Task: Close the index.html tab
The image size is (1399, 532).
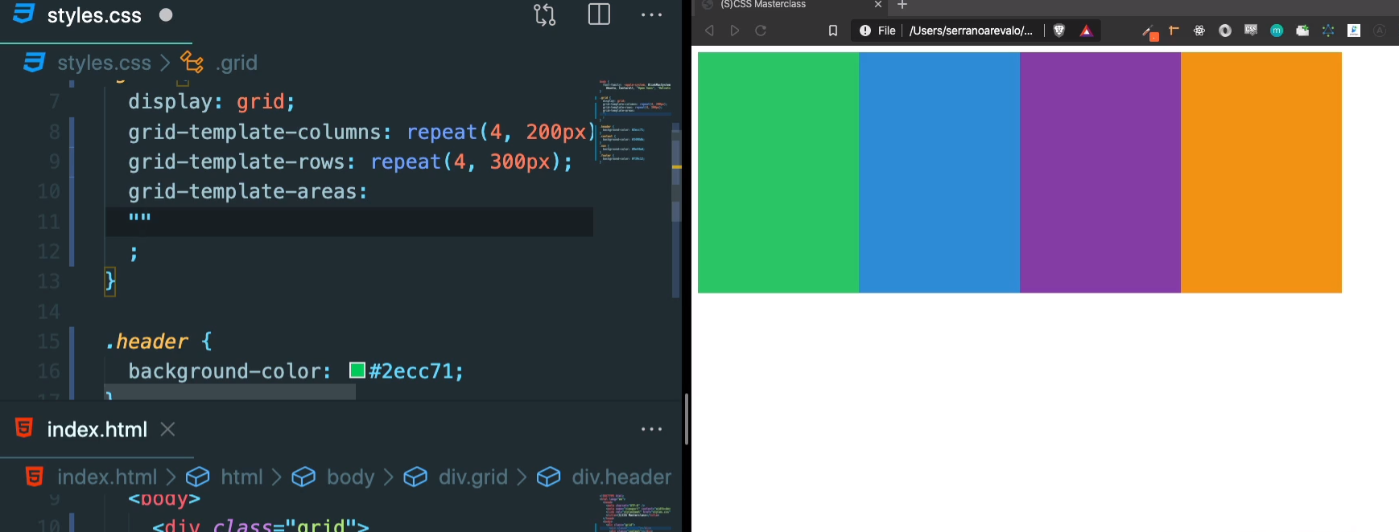Action: (x=167, y=429)
